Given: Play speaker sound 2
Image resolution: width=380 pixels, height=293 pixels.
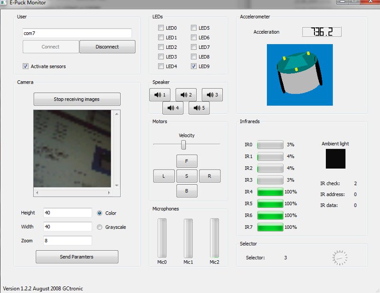Looking at the screenshot, I should point(186,95).
